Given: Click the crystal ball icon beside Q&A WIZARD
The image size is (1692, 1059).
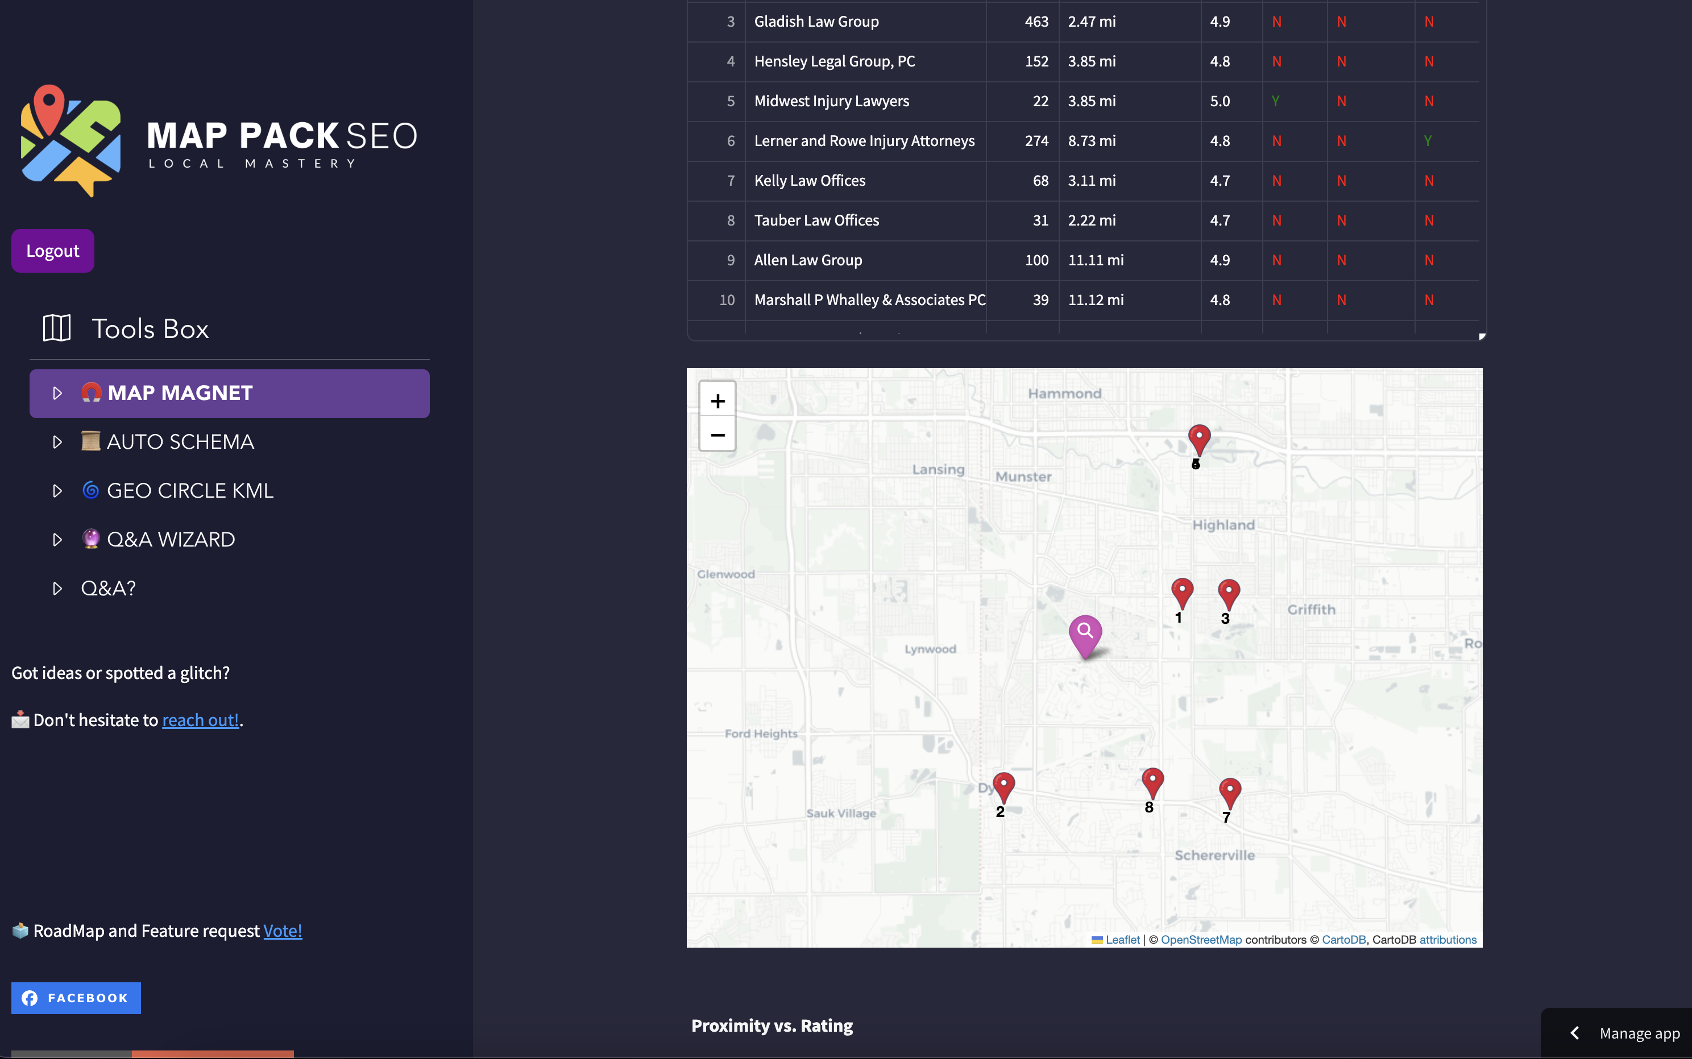Looking at the screenshot, I should (x=90, y=539).
